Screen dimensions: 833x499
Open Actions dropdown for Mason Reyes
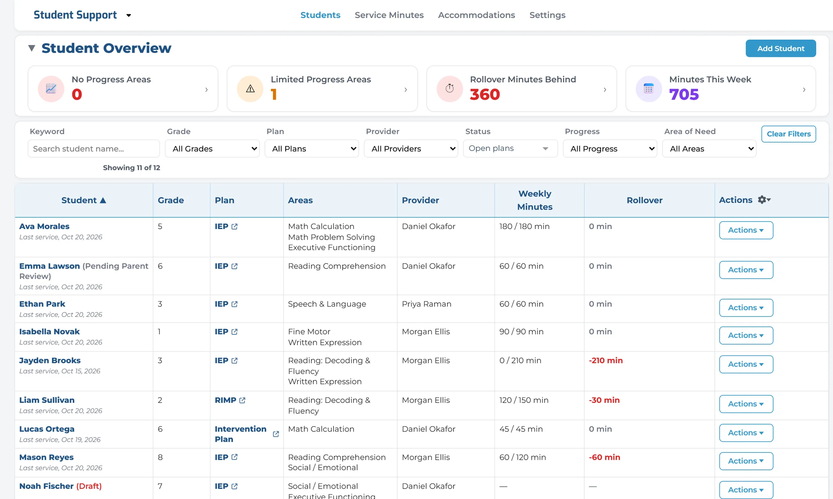(x=746, y=461)
